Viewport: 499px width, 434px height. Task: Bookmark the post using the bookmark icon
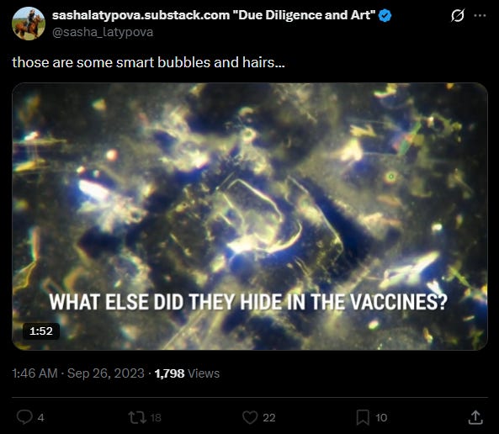363,417
